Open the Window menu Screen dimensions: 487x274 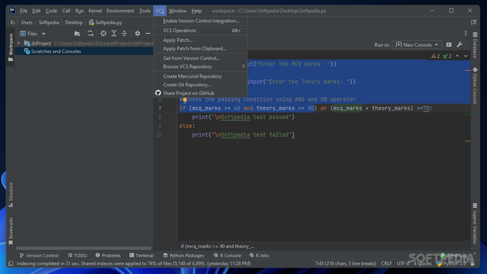coord(178,11)
